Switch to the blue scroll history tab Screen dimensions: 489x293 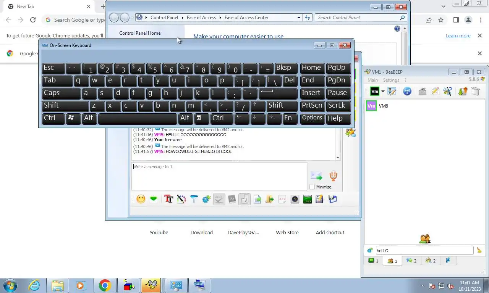pyautogui.click(x=448, y=261)
